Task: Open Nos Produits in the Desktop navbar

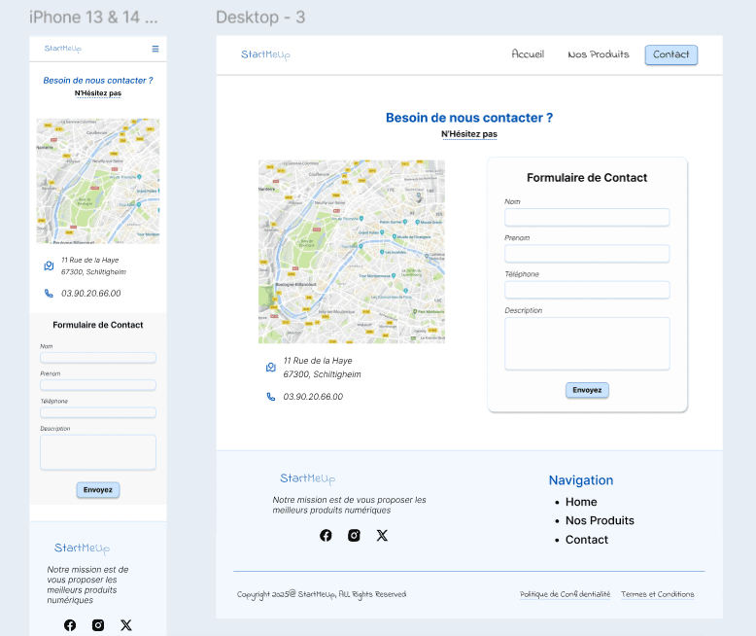Action: 599,54
